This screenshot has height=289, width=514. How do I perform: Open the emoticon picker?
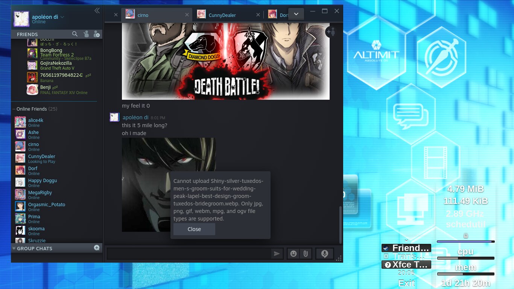pyautogui.click(x=293, y=254)
